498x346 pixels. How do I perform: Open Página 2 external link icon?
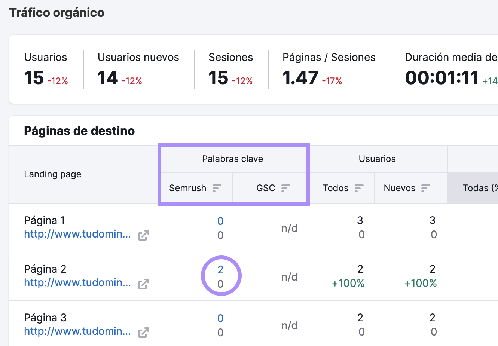coord(144,284)
